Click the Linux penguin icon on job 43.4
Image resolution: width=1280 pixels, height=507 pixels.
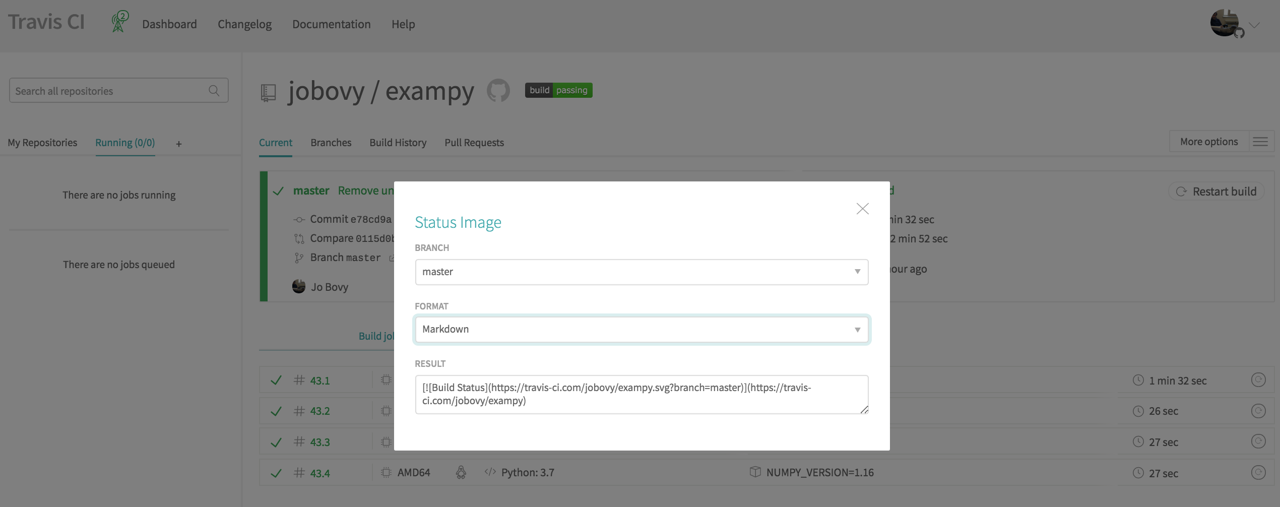(x=461, y=472)
